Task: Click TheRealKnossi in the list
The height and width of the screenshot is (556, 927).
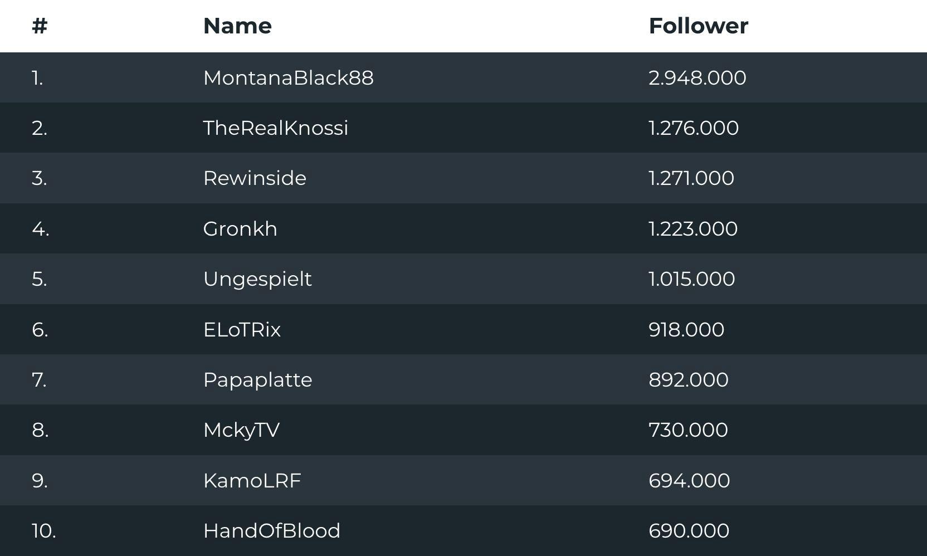Action: pyautogui.click(x=275, y=128)
